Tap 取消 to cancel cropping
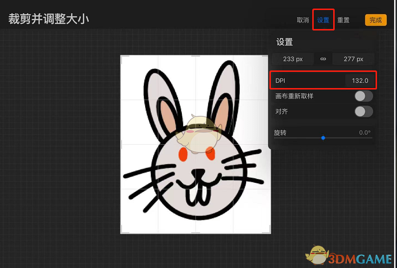Viewport: 397px width, 268px height. (x=303, y=20)
